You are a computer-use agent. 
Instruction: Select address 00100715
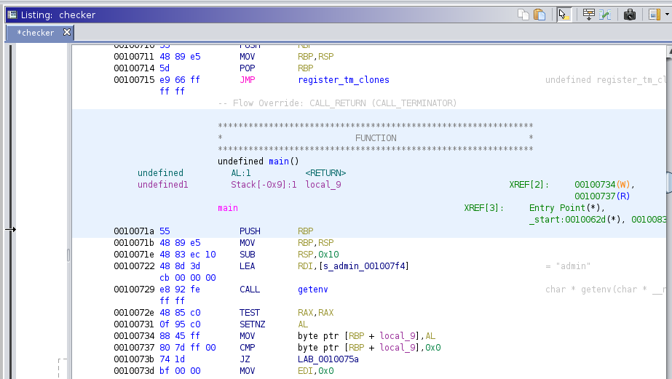pyautogui.click(x=134, y=79)
